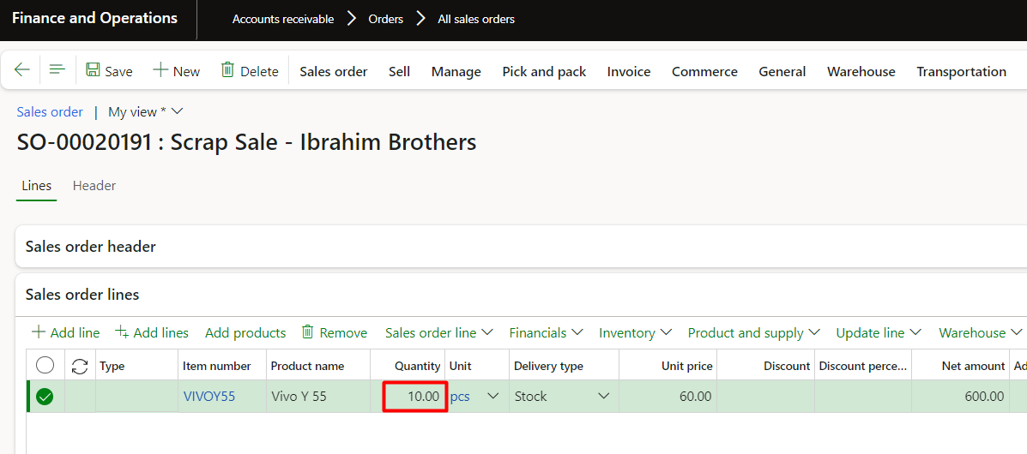
Task: Click the Remove trash icon in lines
Action: pyautogui.click(x=308, y=332)
